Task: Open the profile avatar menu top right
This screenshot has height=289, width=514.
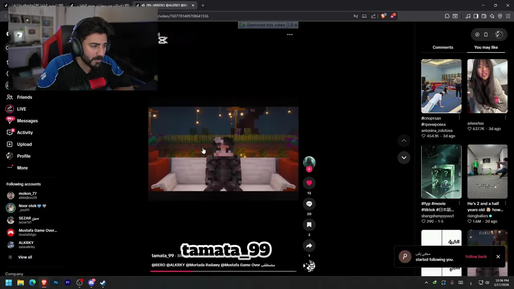Action: point(499,35)
